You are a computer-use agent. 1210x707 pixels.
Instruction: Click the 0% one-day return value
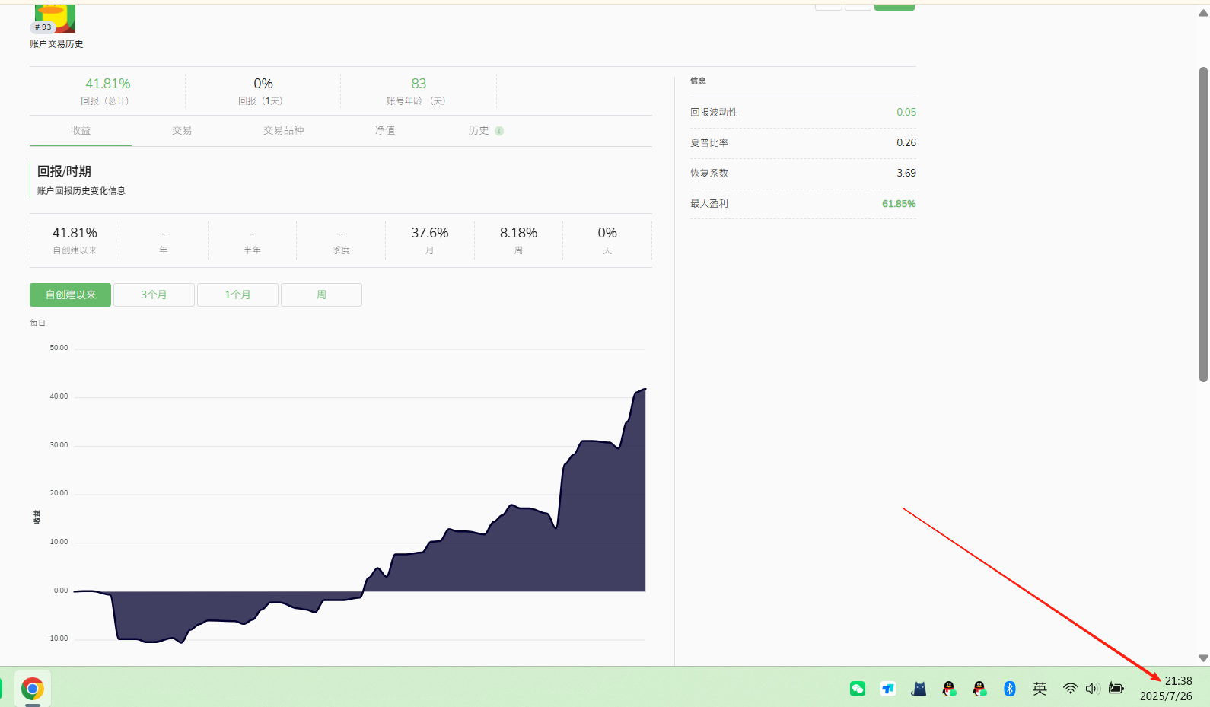click(263, 84)
